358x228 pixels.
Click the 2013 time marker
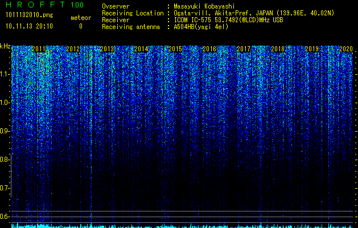pos(107,48)
